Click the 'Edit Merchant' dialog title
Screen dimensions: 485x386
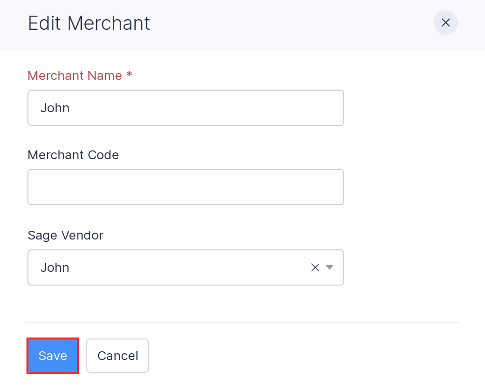[89, 24]
